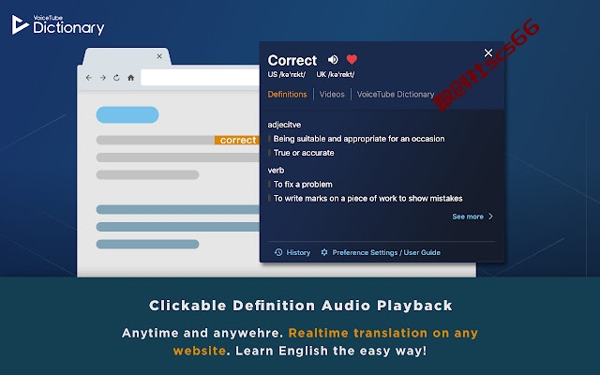This screenshot has width=600, height=375.
Task: Click the verb part-of-speech label
Action: tap(276, 170)
